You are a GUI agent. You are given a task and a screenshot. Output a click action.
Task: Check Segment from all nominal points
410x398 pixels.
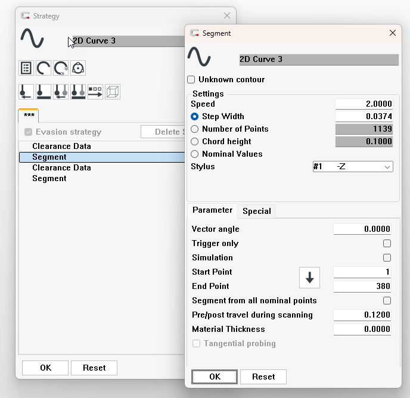coord(387,301)
